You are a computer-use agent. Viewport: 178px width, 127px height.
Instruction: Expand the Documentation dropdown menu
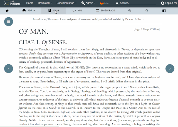click(x=66, y=3)
